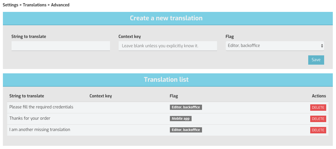
Task: Click the Mobile app flag badge
Action: click(181, 119)
